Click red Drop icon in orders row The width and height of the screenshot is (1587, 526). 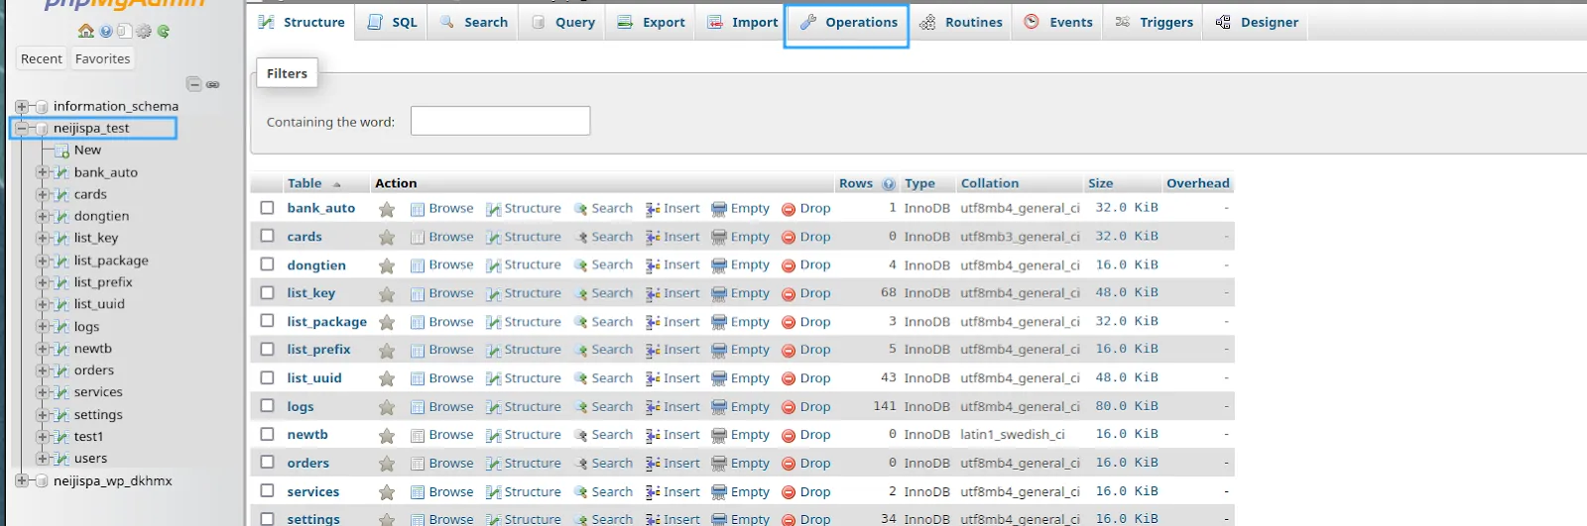point(789,464)
